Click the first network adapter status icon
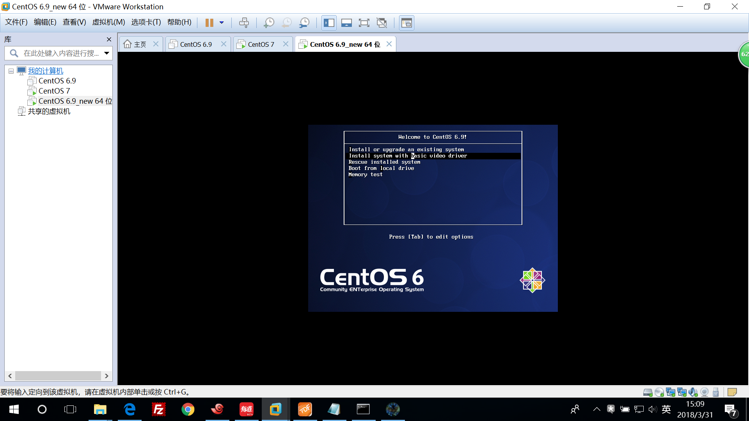Viewport: 749px width, 421px height. (x=671, y=392)
